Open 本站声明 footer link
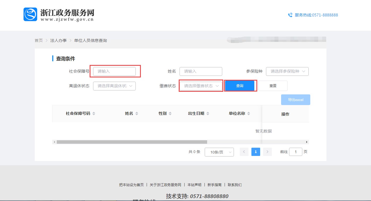Screen dimensions: 371x201 pyautogui.click(x=194, y=185)
